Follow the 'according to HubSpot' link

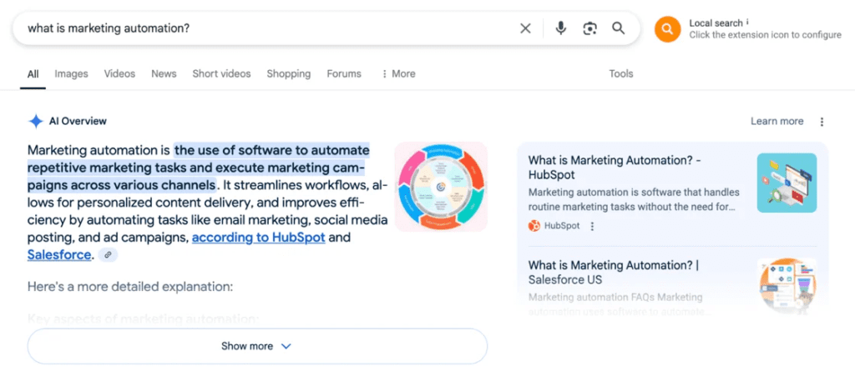coord(259,238)
